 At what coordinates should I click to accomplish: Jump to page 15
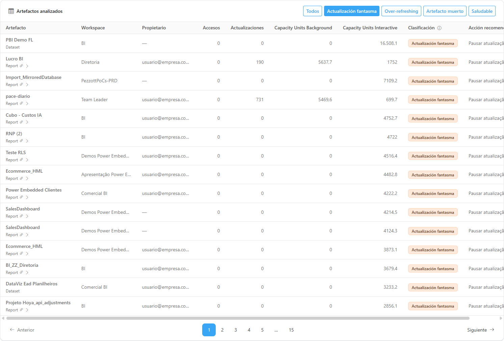291,330
